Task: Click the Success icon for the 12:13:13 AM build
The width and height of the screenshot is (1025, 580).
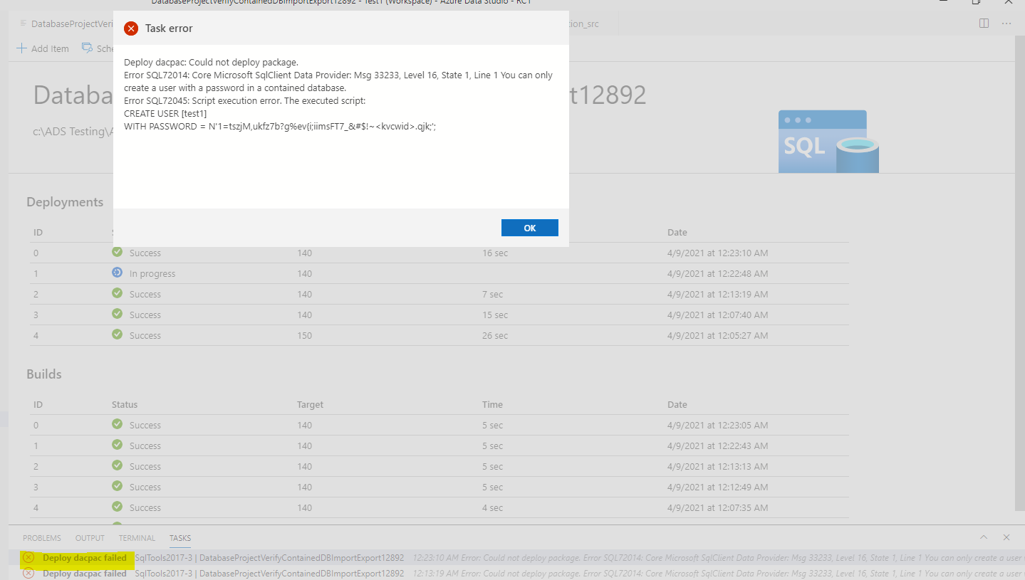Action: click(118, 465)
